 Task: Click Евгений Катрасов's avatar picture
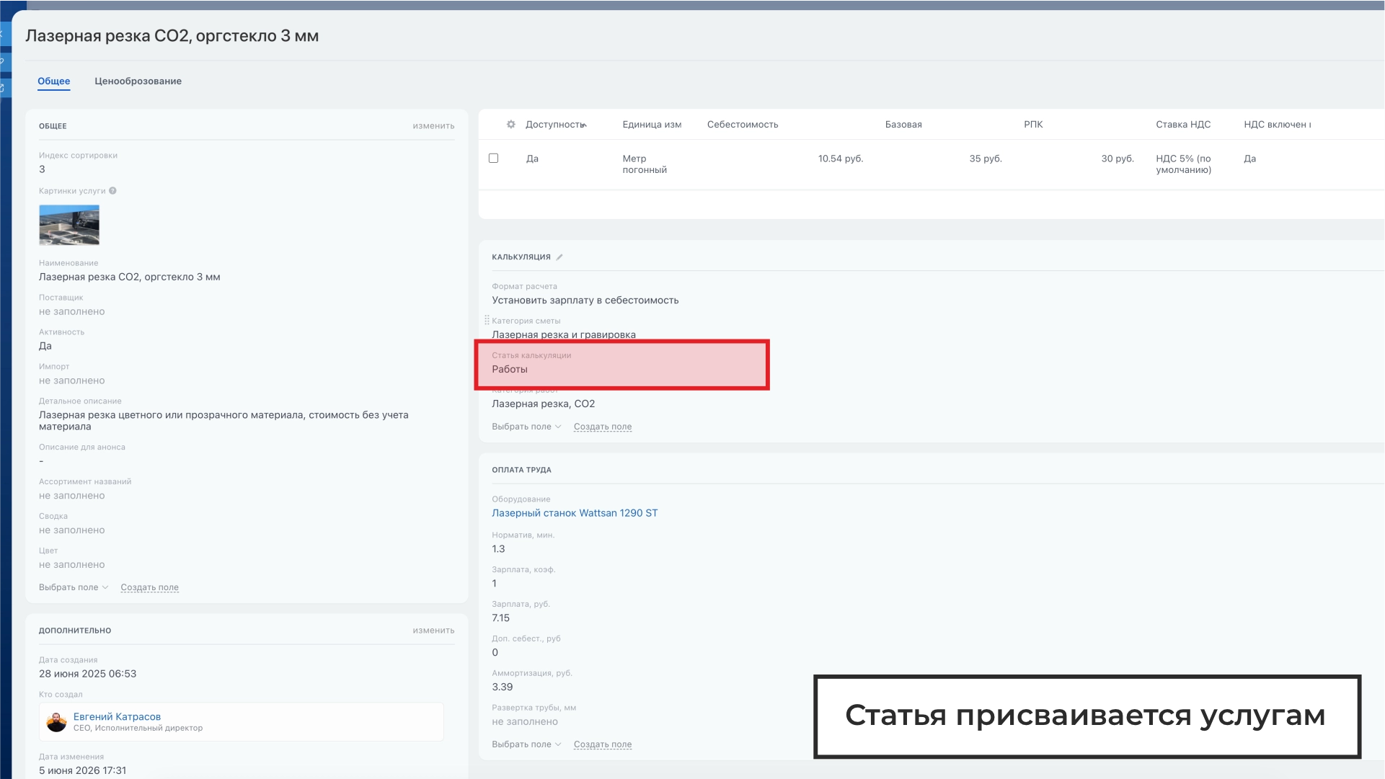56,721
